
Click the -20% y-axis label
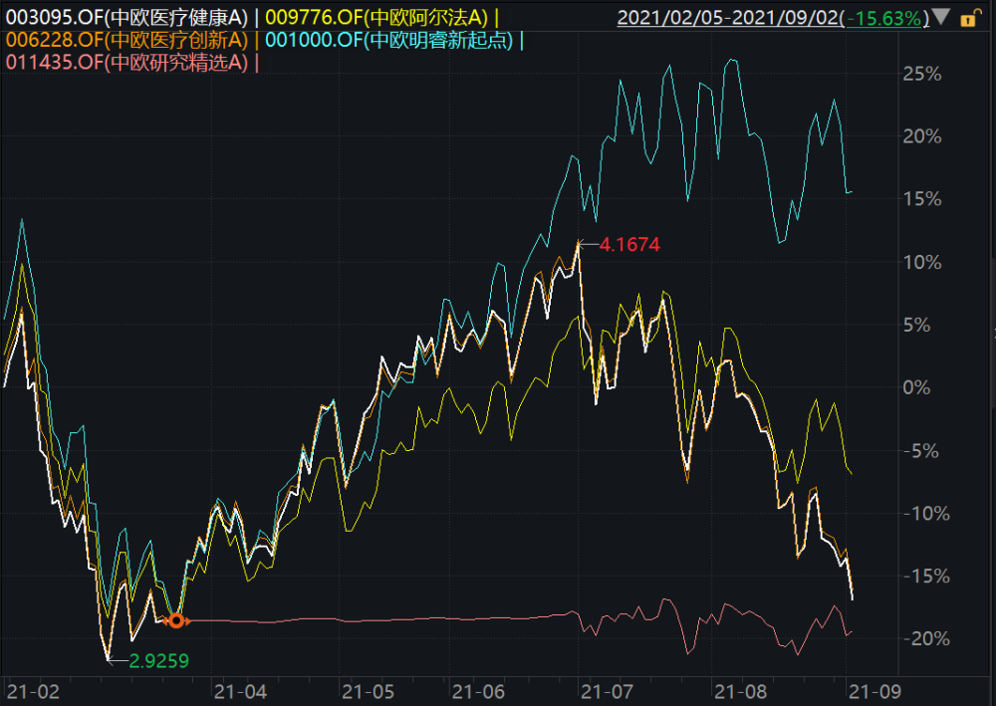(x=926, y=638)
